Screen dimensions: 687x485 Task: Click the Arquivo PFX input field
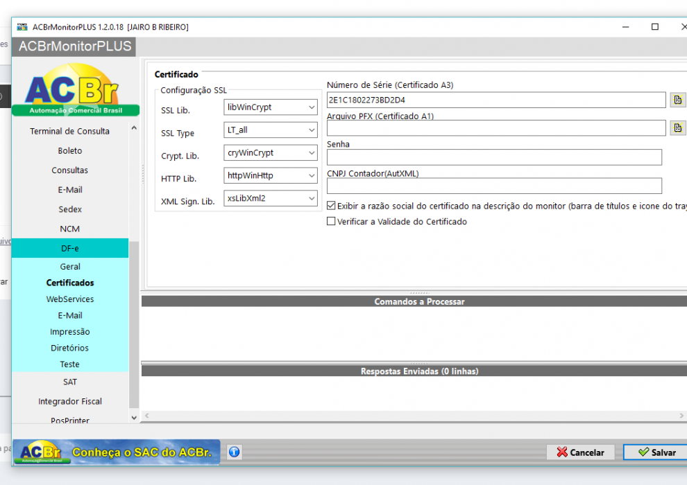496,128
